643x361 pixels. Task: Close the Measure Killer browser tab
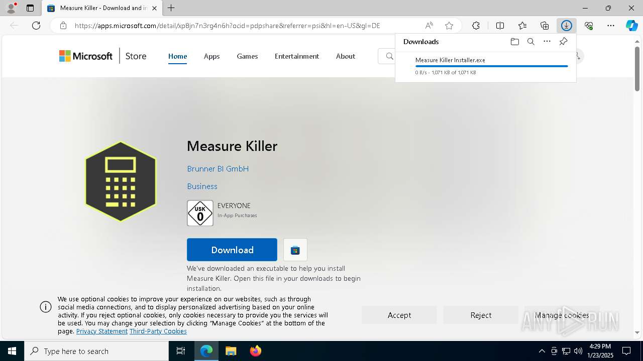154,8
